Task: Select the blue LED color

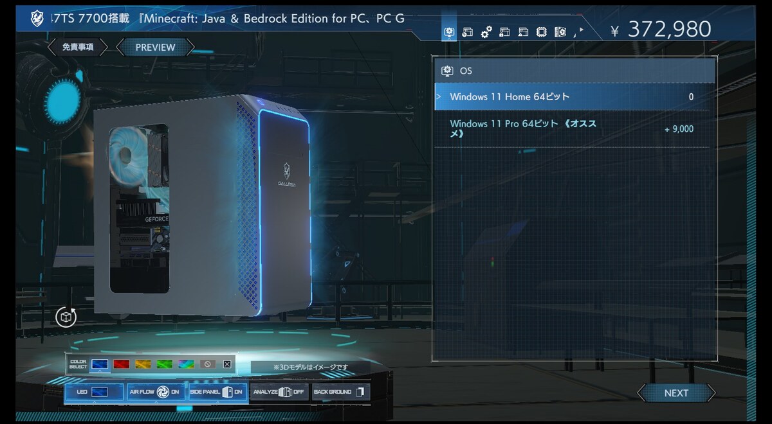Action: (x=100, y=364)
